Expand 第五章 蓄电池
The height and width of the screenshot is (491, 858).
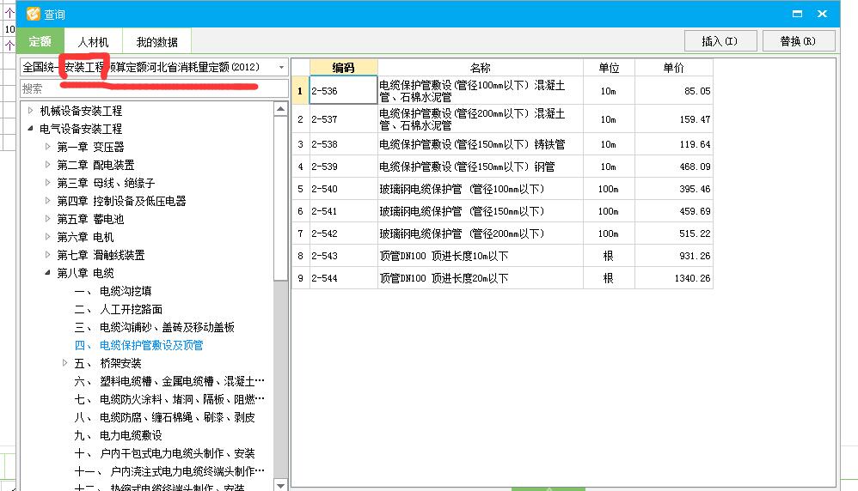(47, 219)
